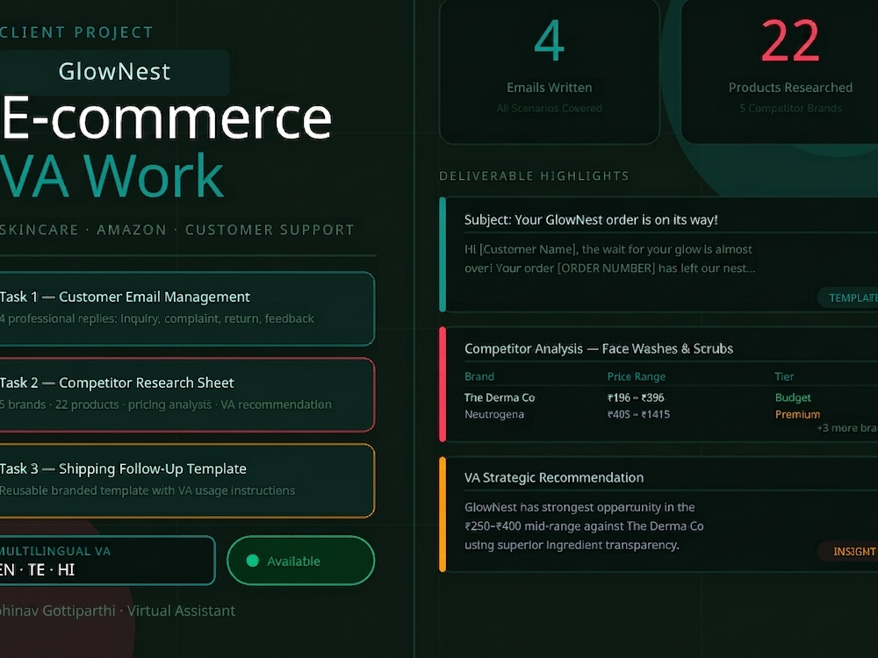This screenshot has height=658, width=878.
Task: Click 'VA Strategic Recommendation' heading
Action: click(x=554, y=478)
